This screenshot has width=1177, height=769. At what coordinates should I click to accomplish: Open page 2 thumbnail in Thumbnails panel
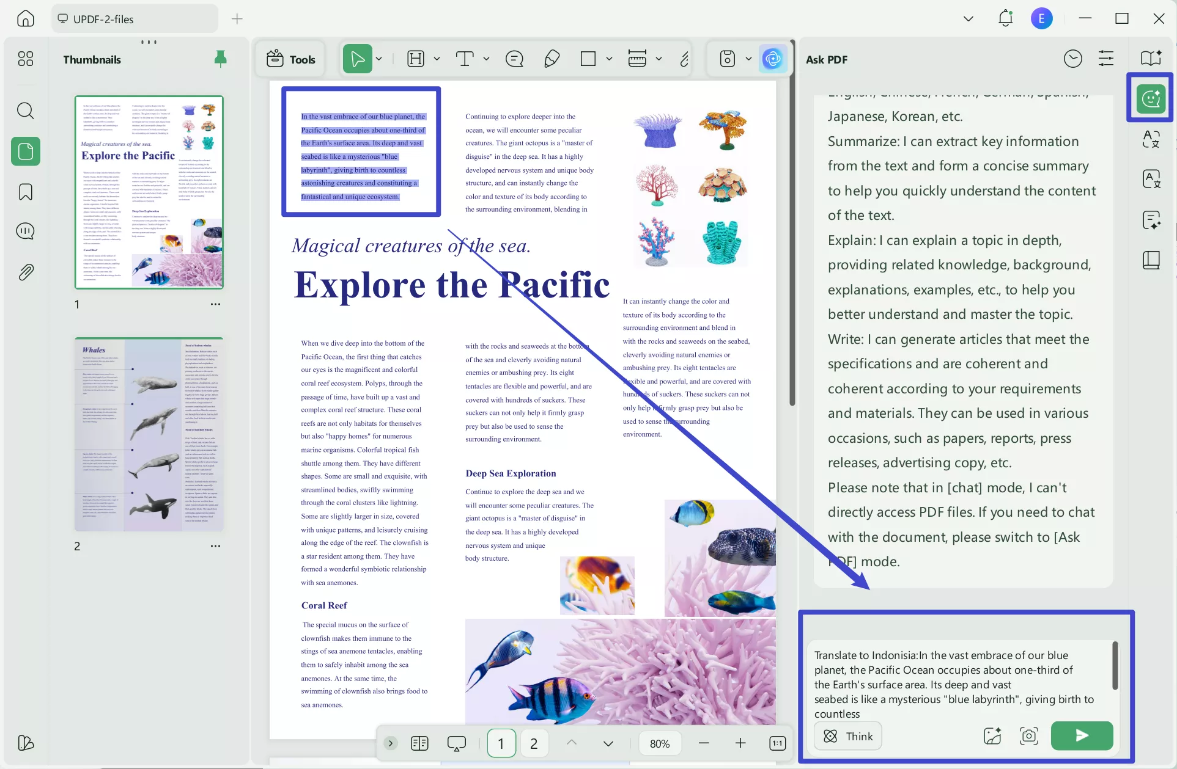[x=149, y=434]
